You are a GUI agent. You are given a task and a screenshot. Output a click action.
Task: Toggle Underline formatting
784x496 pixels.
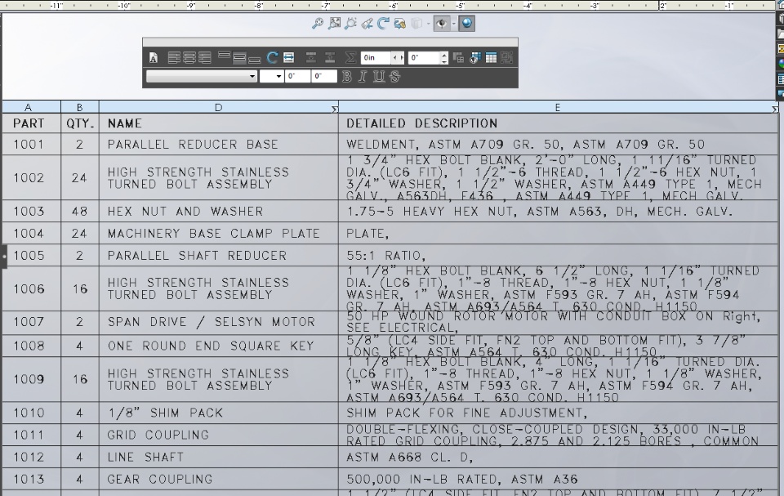[x=379, y=77]
